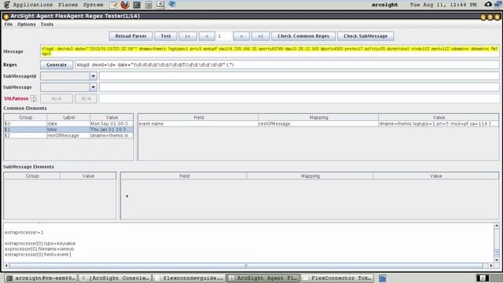Open the System menu

pyautogui.click(x=93, y=5)
